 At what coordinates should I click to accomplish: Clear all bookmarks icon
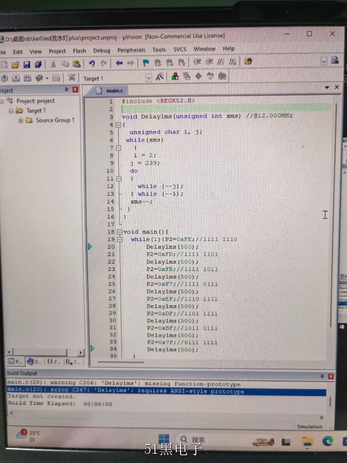(x=181, y=63)
